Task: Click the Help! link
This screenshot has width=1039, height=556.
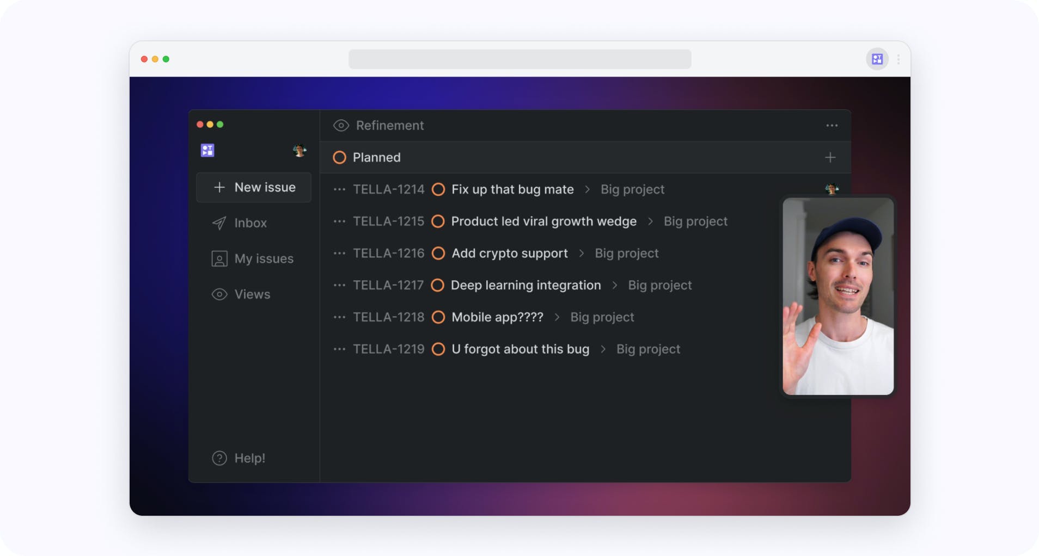Action: (x=239, y=458)
